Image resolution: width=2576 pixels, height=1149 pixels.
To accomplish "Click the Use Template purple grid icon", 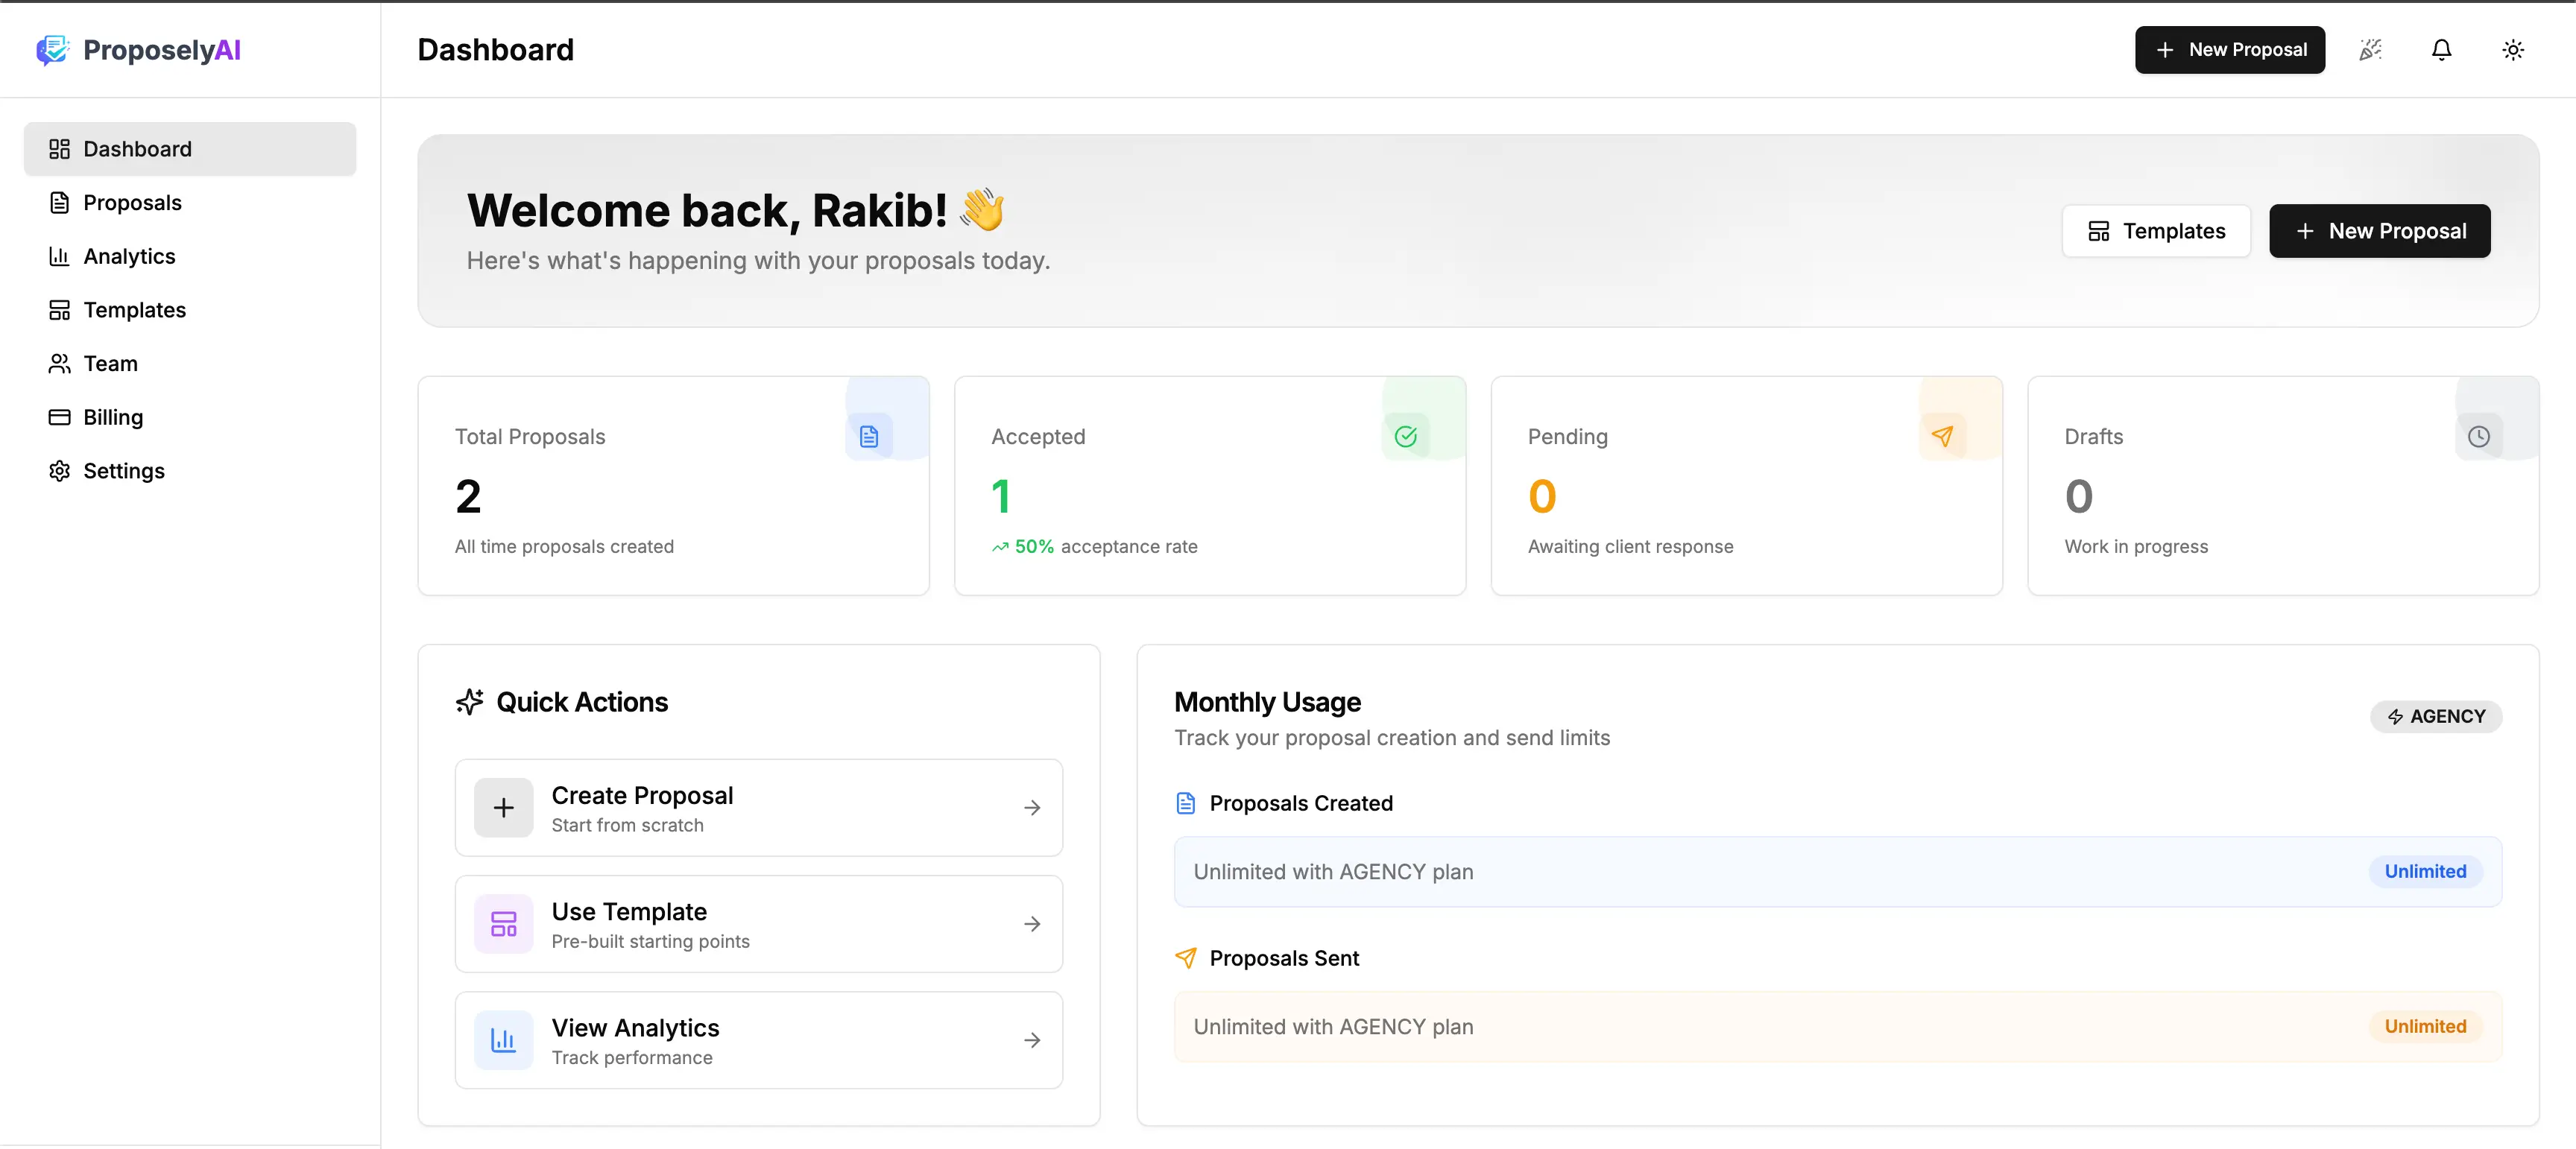I will [503, 923].
